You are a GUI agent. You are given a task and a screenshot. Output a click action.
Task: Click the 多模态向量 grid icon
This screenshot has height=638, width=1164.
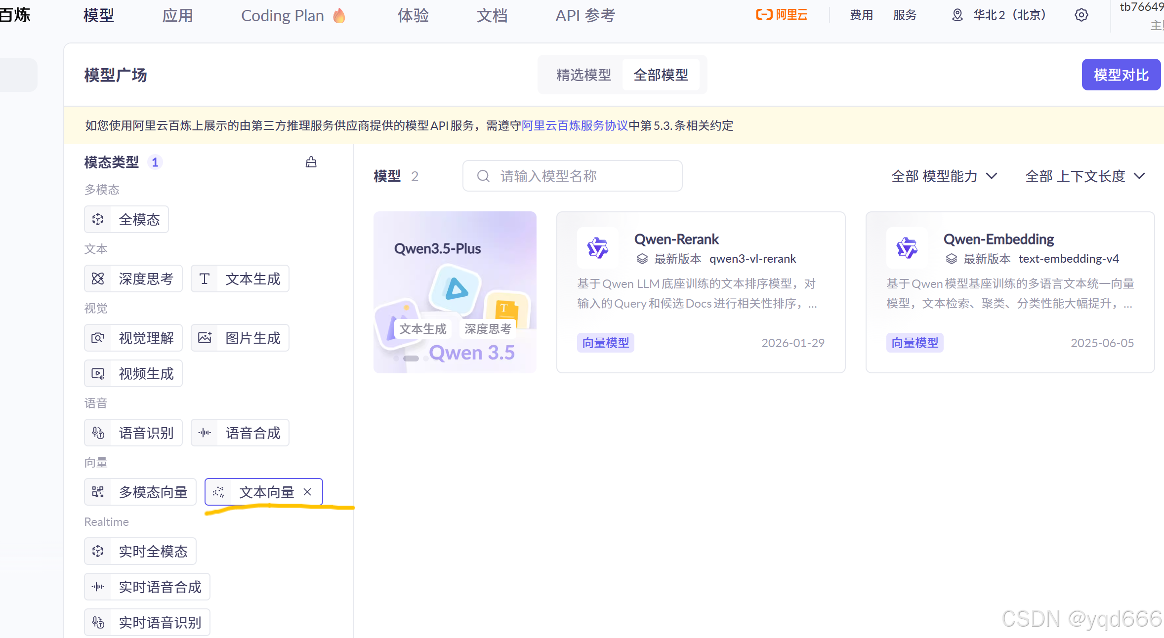click(98, 492)
